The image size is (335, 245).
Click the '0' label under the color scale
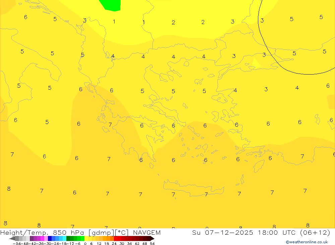tap(85, 244)
